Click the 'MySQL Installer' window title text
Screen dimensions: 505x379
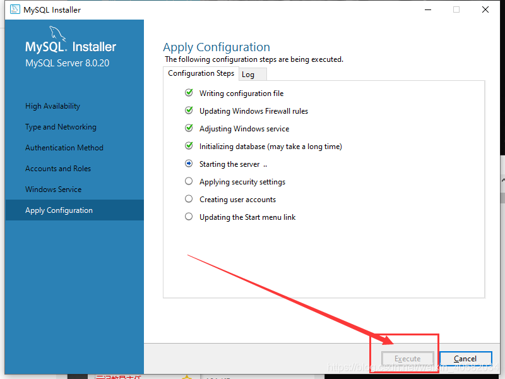pyautogui.click(x=52, y=10)
